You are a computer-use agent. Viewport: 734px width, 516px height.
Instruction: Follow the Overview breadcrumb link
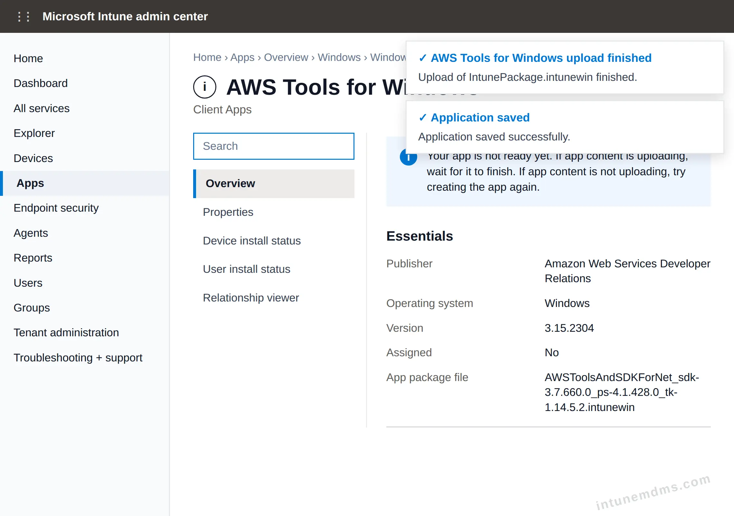(286, 57)
